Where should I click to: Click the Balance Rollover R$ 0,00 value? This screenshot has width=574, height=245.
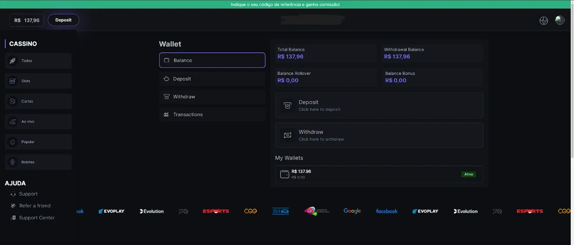[288, 80]
